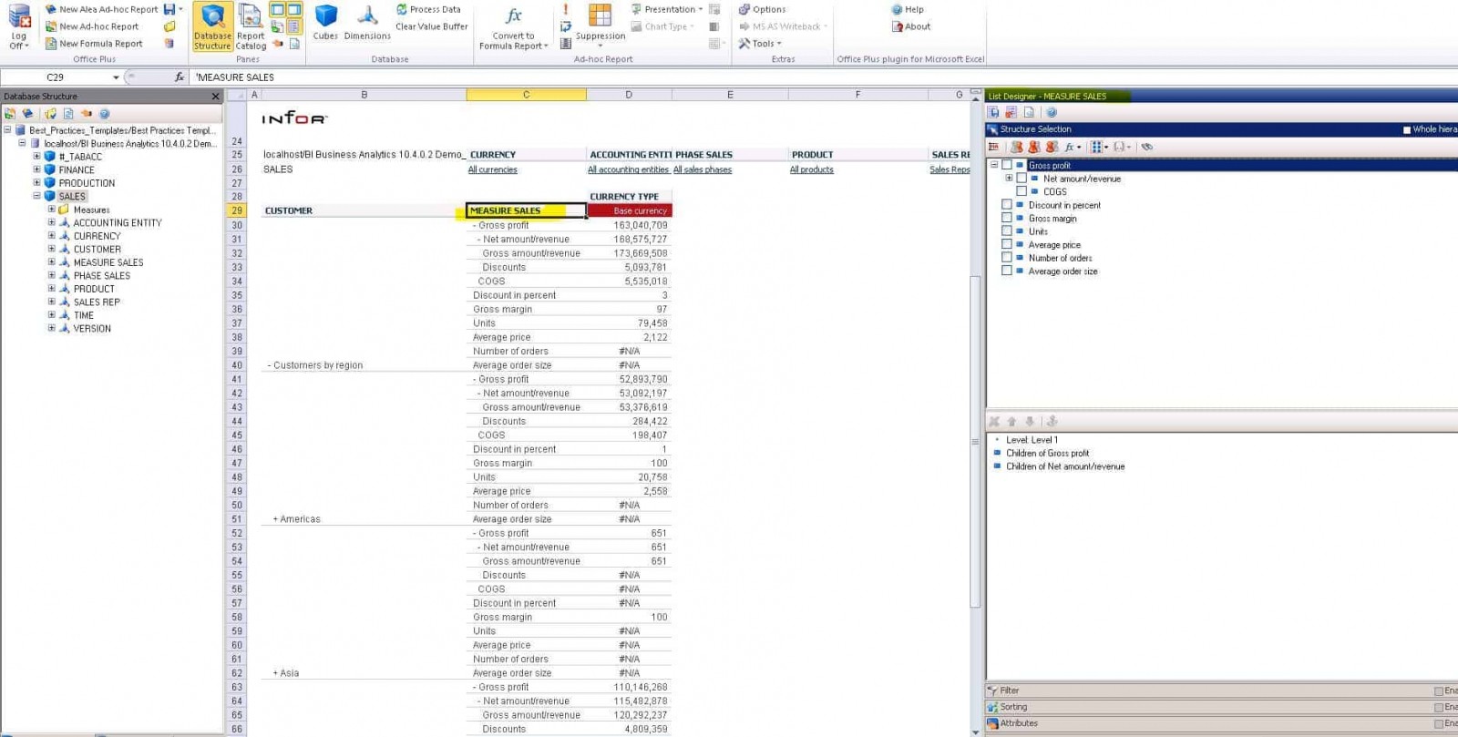Select the VERSION dimension tree item
Viewport: 1458px width, 737px height.
[92, 328]
